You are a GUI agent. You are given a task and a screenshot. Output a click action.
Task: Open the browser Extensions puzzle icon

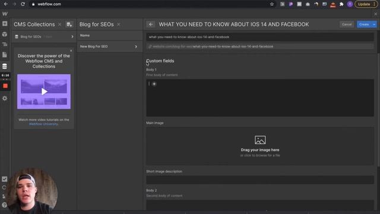coord(341,4)
